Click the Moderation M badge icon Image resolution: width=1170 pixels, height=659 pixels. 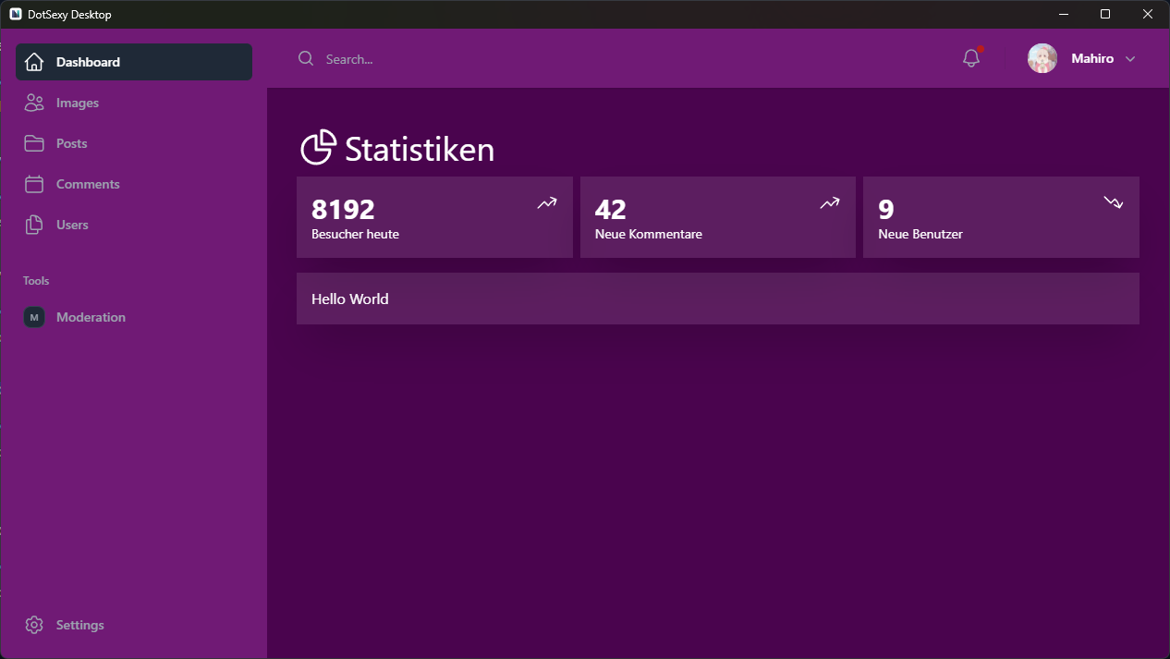pyautogui.click(x=34, y=317)
